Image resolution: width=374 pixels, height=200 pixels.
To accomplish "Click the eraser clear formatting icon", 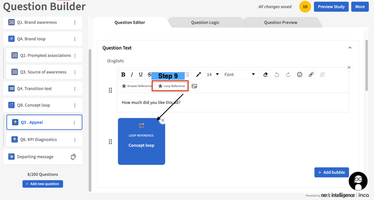I will (266, 75).
